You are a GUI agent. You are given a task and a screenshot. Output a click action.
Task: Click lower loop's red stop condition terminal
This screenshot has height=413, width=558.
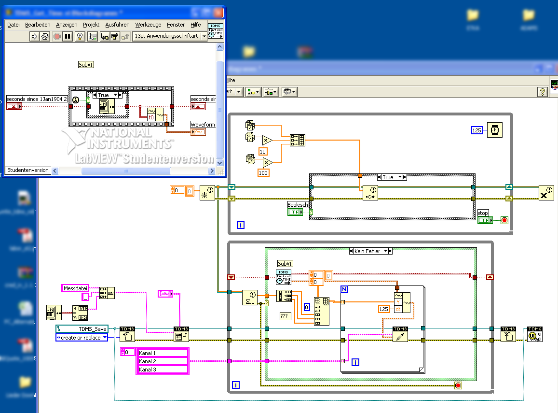pos(458,385)
